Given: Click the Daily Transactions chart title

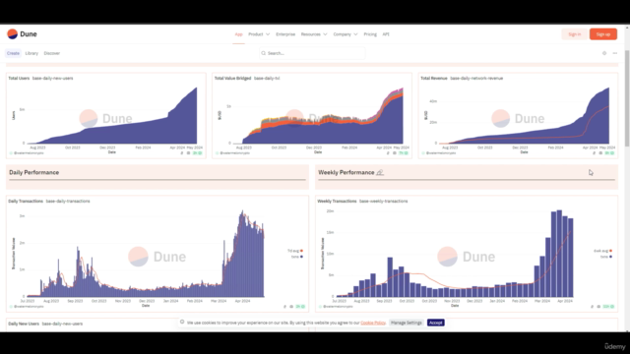Looking at the screenshot, I should [26, 201].
